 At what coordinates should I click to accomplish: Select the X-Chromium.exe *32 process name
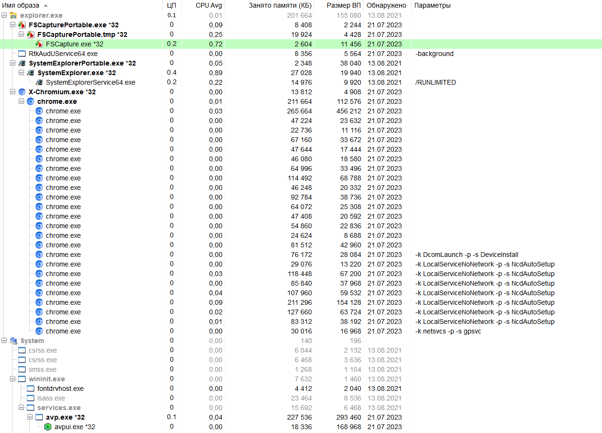tap(62, 92)
